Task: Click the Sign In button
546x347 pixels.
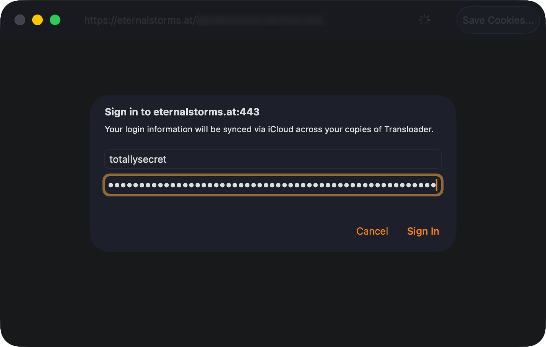Action: point(423,231)
